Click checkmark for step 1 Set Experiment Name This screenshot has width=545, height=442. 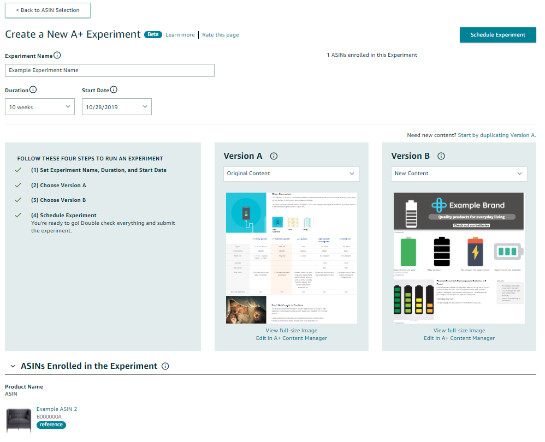(18, 170)
